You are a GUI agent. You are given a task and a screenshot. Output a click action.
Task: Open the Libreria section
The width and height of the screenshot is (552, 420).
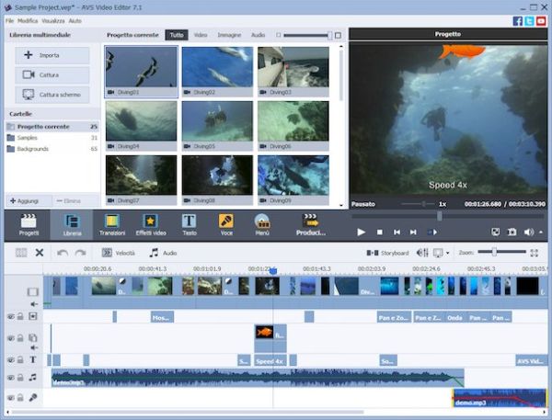[x=72, y=225]
